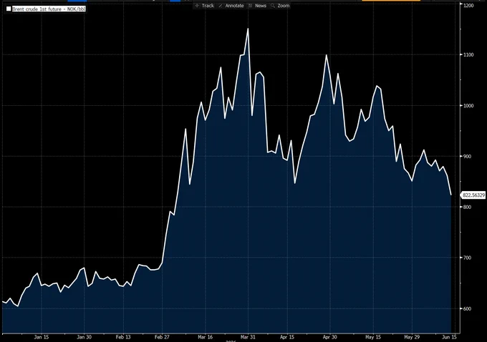Select the 'Brent crude 1st future - NOK/bbl' legend label
The height and width of the screenshot is (342, 487).
(49, 9)
